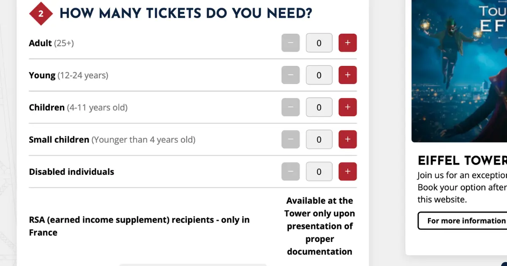Decrease Adult (25+) ticket count
The height and width of the screenshot is (266, 507).
[291, 43]
